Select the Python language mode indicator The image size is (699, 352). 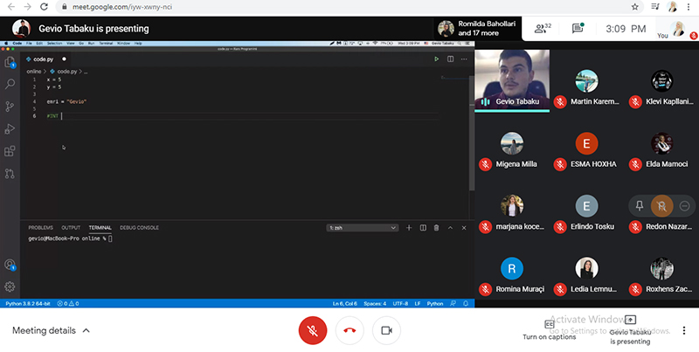click(435, 303)
